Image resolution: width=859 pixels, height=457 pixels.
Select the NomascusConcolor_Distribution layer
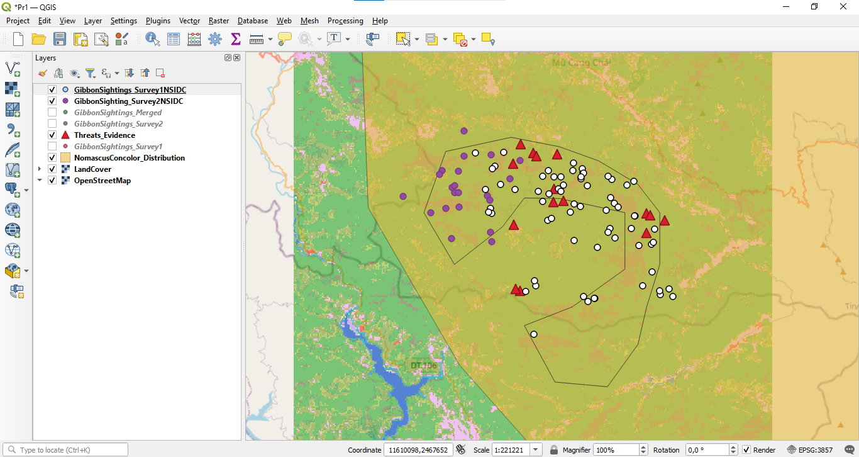click(x=129, y=158)
